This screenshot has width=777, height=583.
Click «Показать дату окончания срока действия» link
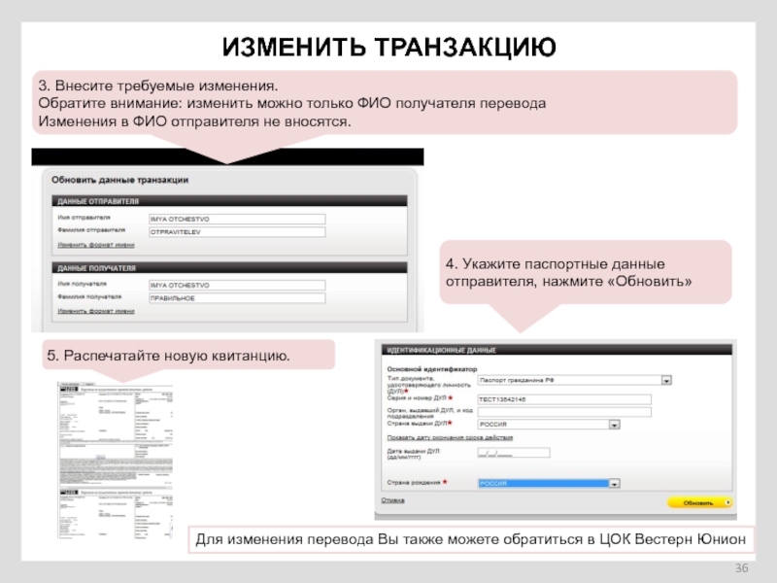[443, 438]
